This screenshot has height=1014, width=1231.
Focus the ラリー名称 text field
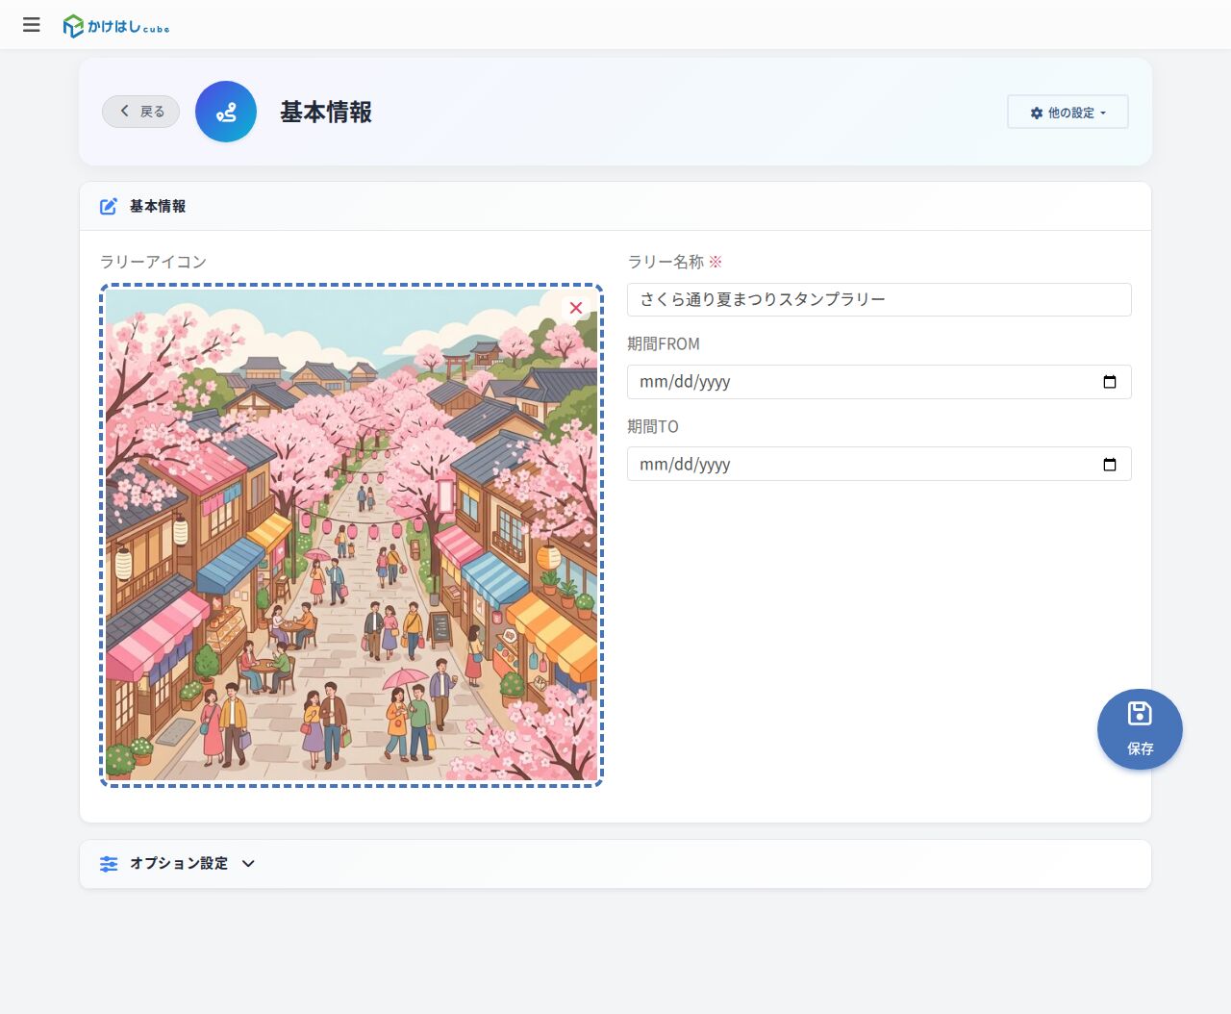(879, 299)
